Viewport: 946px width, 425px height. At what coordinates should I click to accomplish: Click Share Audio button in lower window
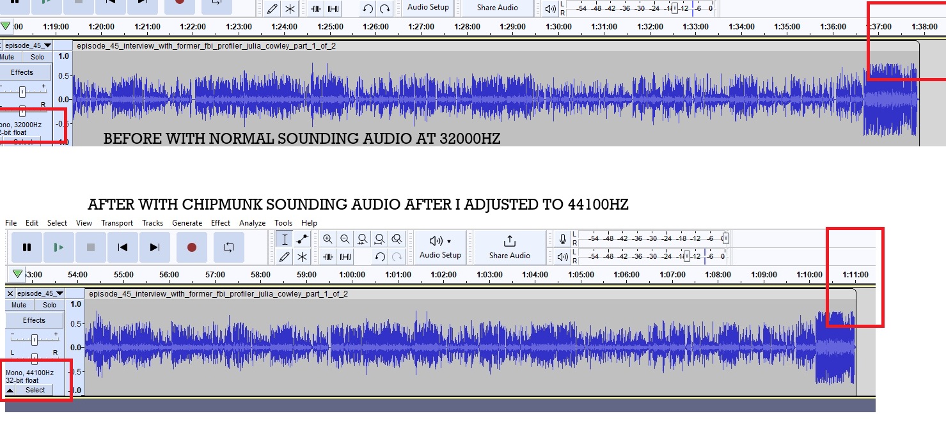pyautogui.click(x=509, y=247)
